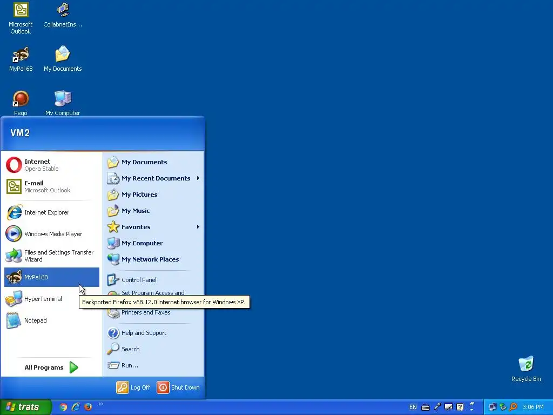Viewport: 553px width, 415px height.
Task: Open Printers and Faxes
Action: 153,313
